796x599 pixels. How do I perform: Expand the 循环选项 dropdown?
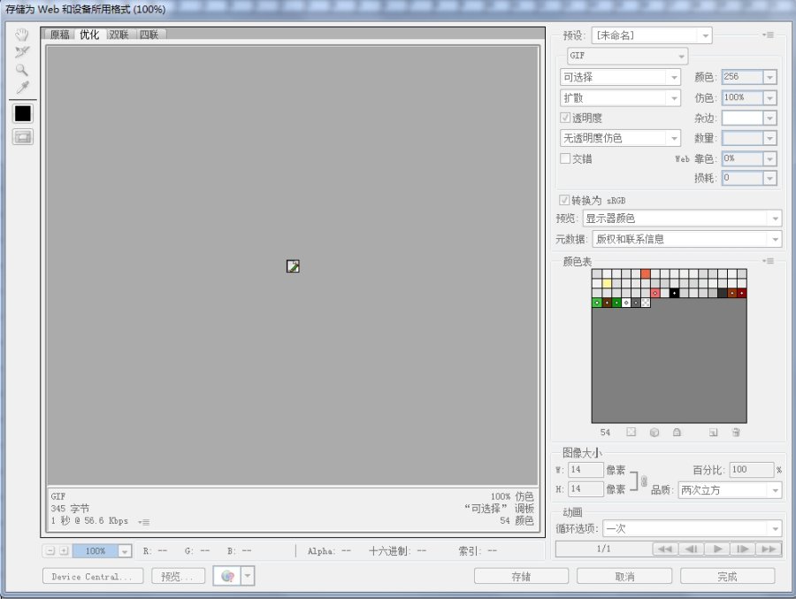pyautogui.click(x=692, y=529)
